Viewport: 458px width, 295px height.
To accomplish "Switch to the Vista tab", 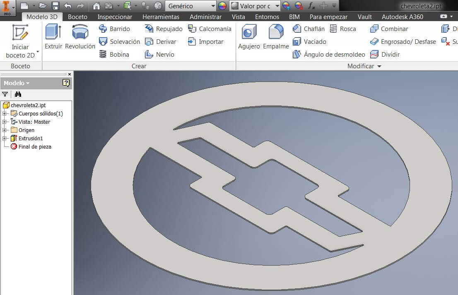I will coord(239,17).
